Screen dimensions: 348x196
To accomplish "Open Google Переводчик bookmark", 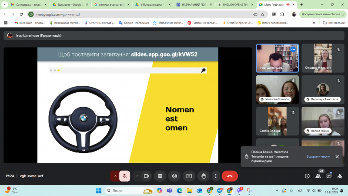I will point(134,23).
